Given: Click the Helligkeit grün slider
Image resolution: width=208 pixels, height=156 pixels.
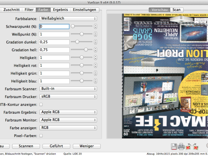Looking at the screenshot, I should pos(82,73).
